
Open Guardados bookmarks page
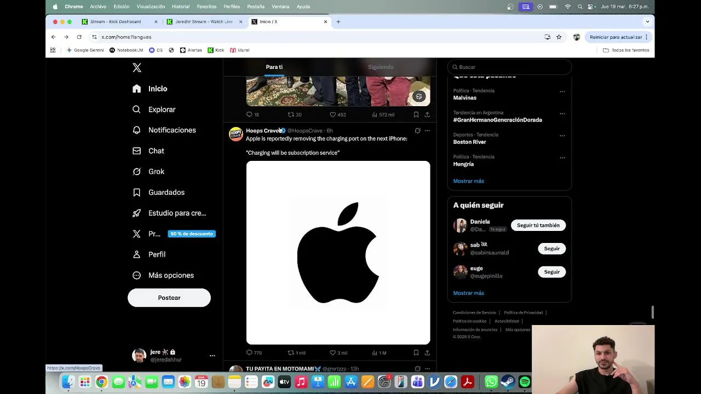tap(159, 193)
